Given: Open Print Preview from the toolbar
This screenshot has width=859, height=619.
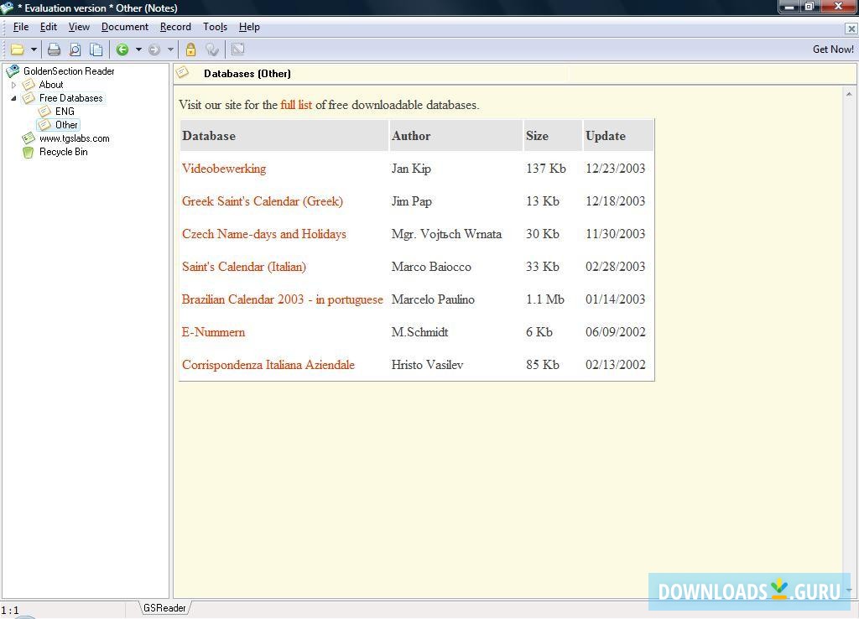Looking at the screenshot, I should (75, 49).
